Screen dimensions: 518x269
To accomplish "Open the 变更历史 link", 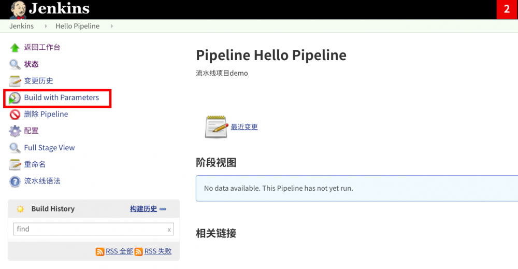I will pyautogui.click(x=38, y=81).
